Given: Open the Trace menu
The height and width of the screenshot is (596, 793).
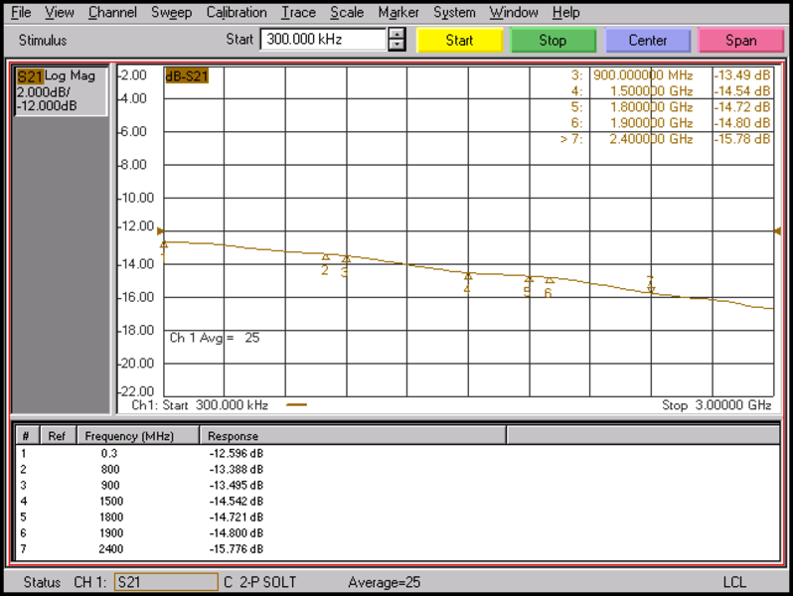Looking at the screenshot, I should (298, 13).
